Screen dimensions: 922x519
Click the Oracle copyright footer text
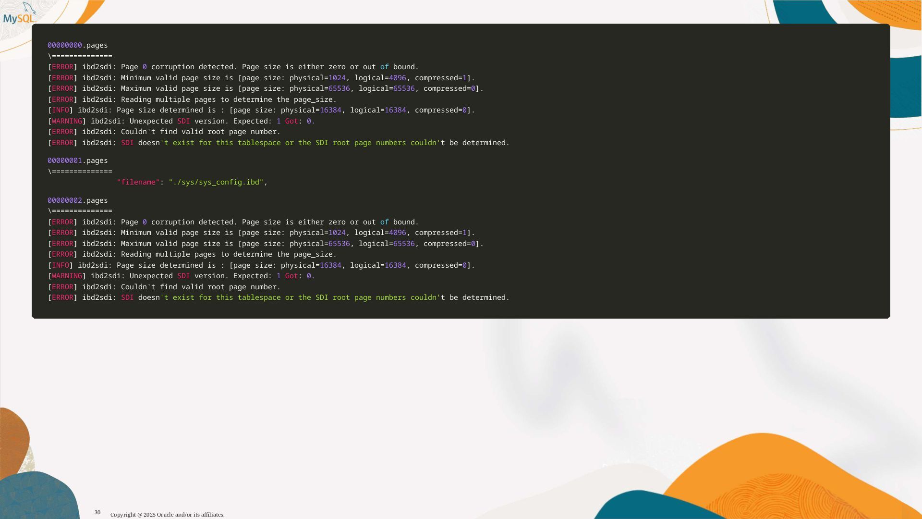(x=167, y=515)
